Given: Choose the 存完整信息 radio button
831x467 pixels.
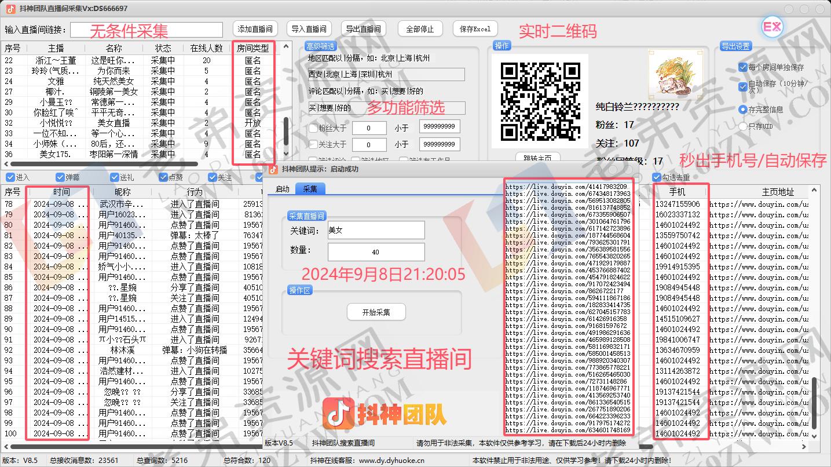Looking at the screenshot, I should (x=743, y=109).
